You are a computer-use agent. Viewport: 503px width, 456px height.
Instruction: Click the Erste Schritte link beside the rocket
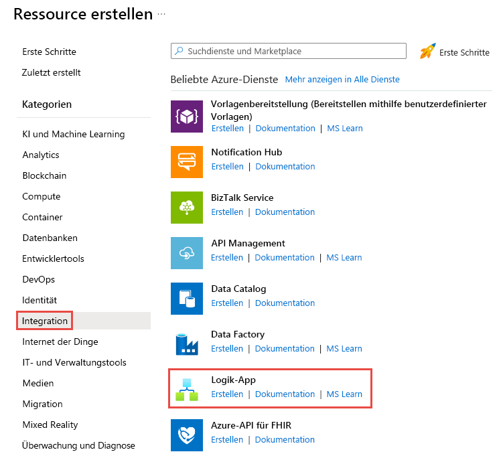click(x=464, y=53)
